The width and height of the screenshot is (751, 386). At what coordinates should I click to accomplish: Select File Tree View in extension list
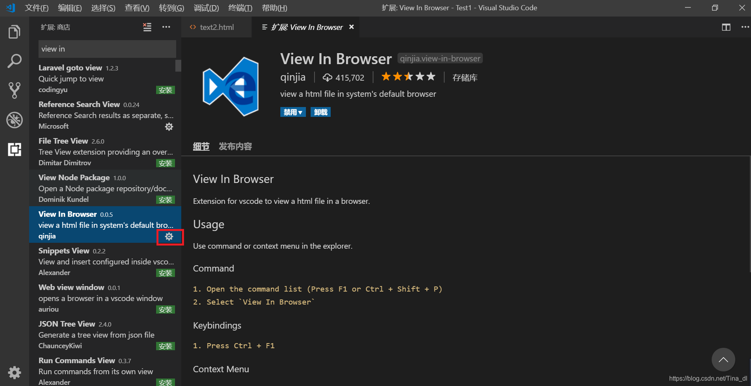point(105,151)
